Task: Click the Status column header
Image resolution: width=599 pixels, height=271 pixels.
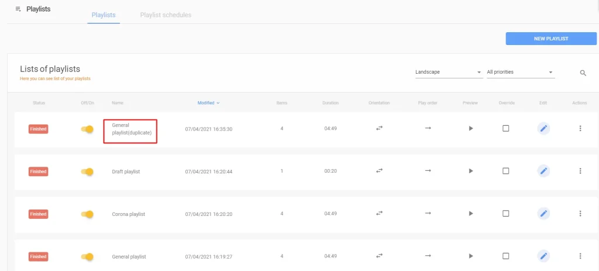Action: (x=39, y=103)
